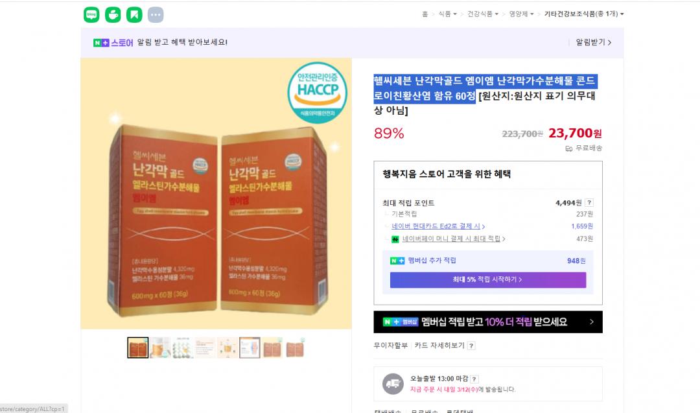Open more sharing options ellipsis icon
This screenshot has width=700, height=413.
point(156,15)
